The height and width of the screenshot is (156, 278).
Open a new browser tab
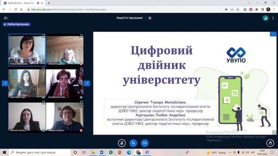49,3
